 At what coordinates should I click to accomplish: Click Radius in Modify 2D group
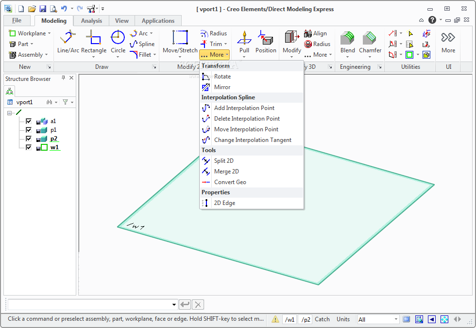coord(214,33)
